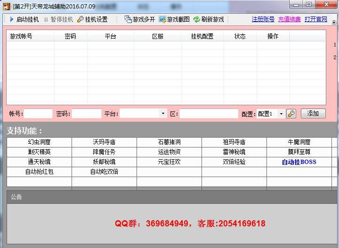Select the 降魔任务 feature cell

(x=104, y=152)
